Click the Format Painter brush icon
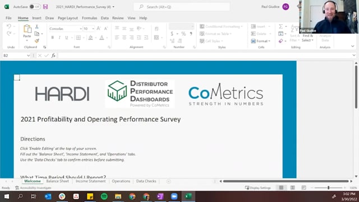The height and width of the screenshot is (202, 359). coord(36,41)
